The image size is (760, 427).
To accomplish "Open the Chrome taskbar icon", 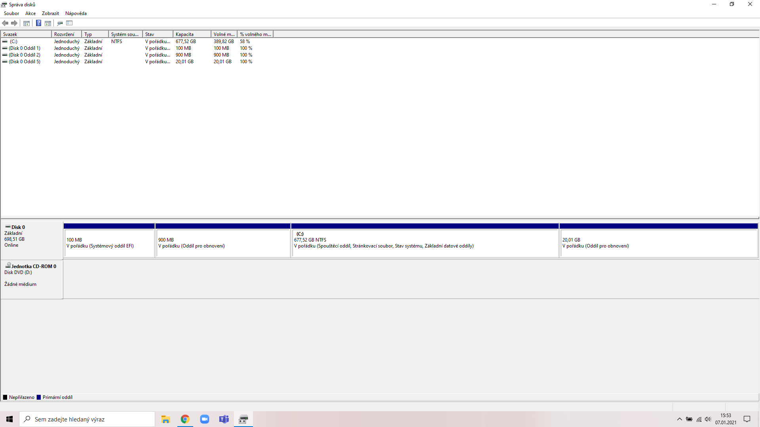I will (185, 419).
